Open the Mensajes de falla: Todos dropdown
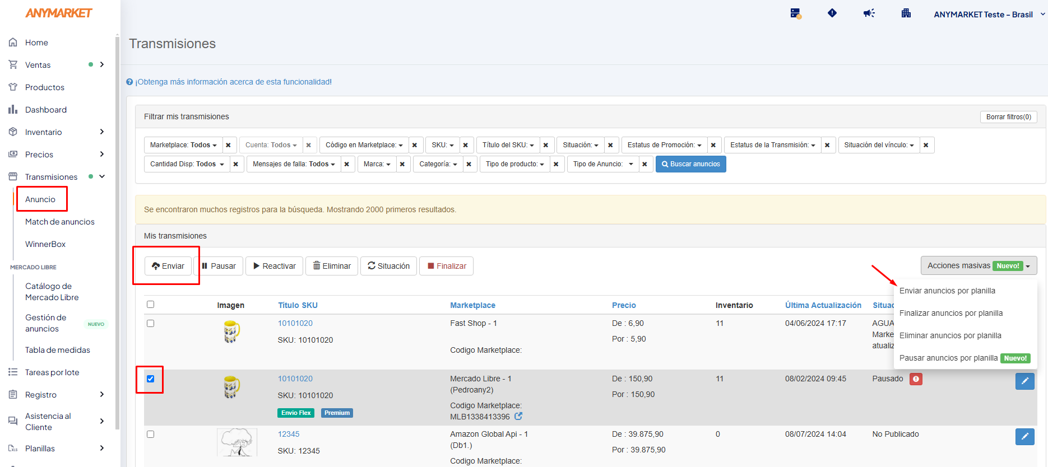1048x467 pixels. 294,164
